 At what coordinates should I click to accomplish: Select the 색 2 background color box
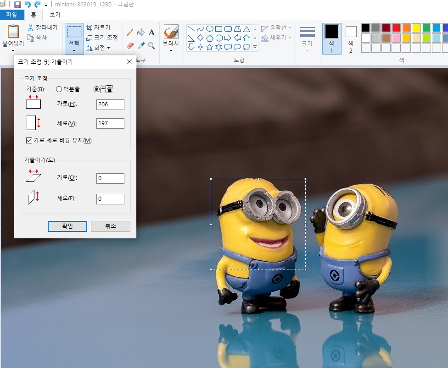pos(351,38)
